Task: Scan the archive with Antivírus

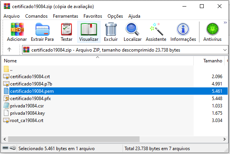Action: pos(212,32)
